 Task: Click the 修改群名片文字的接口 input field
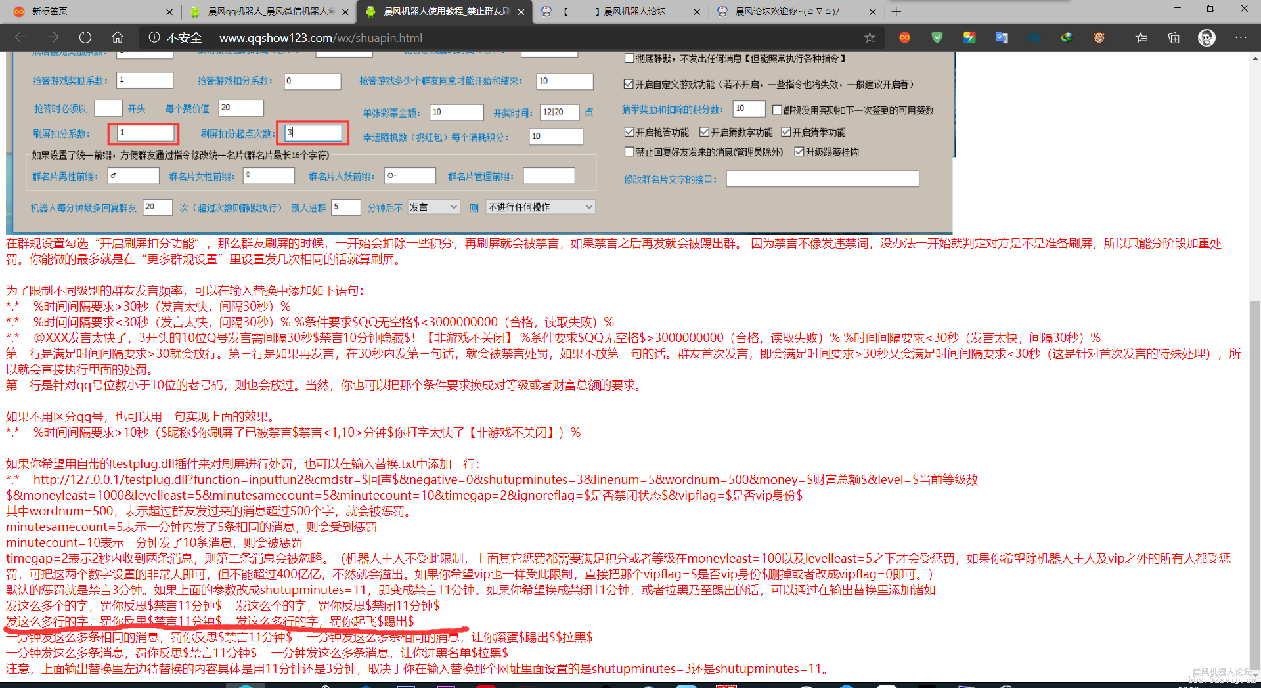(822, 179)
